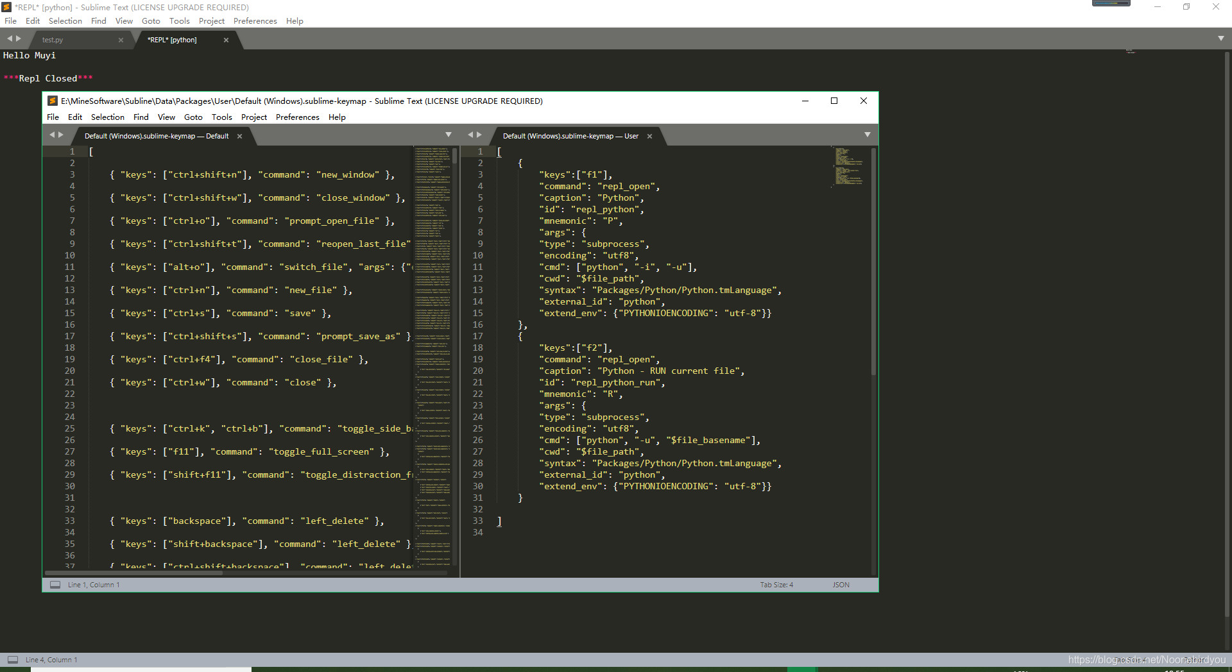
Task: Go to next tab in right keymap pane
Action: tap(479, 135)
